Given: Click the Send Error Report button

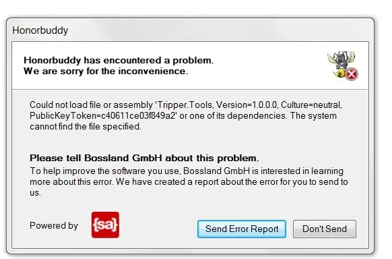Looking at the screenshot, I should pos(242,229).
